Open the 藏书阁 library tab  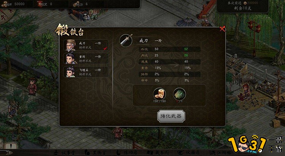pos(158,153)
